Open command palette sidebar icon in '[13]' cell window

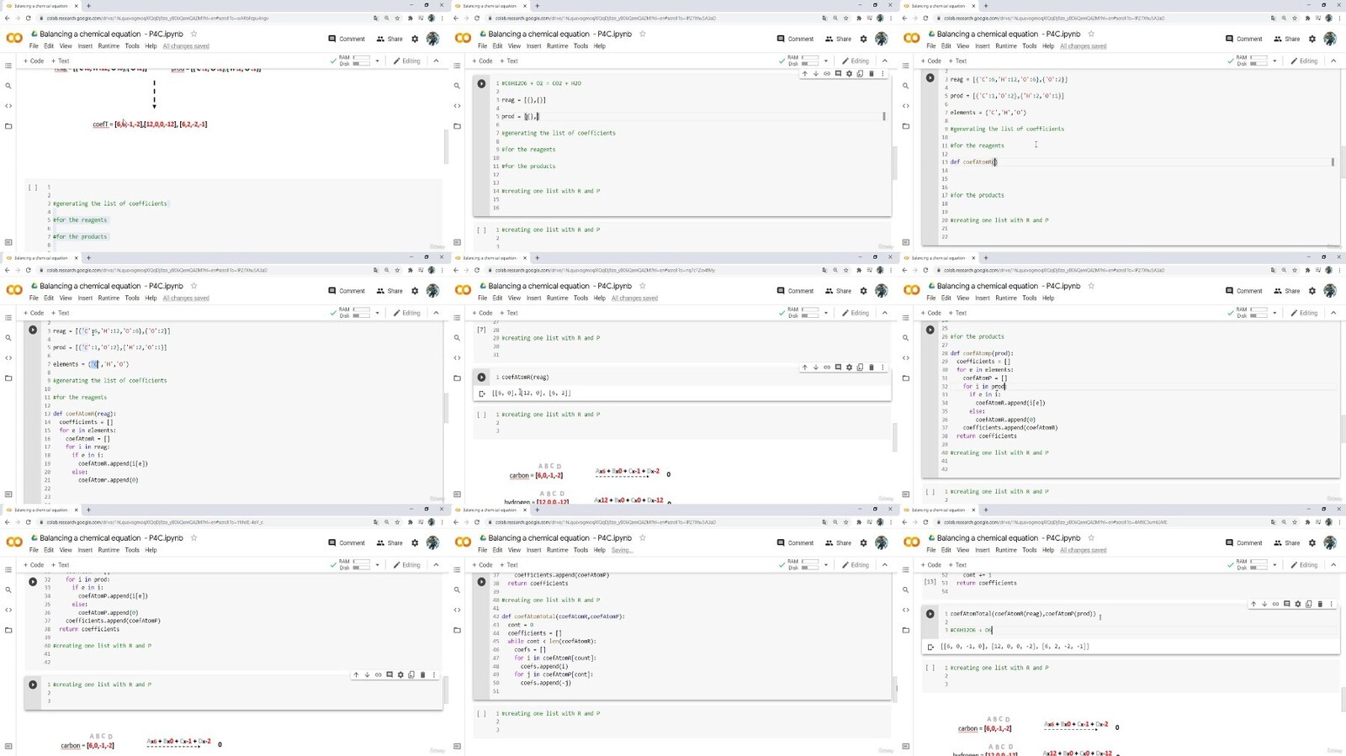click(906, 746)
